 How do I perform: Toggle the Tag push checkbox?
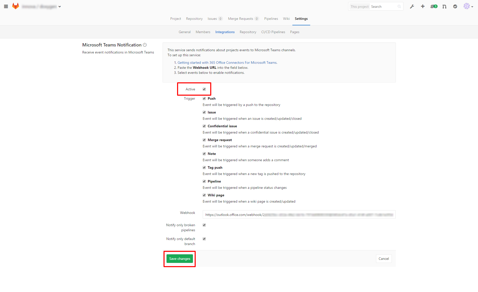pyautogui.click(x=204, y=167)
